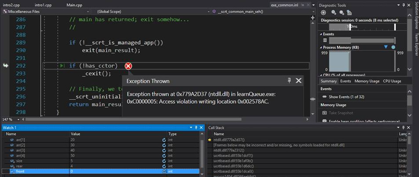Viewport: 419px width, 177px height.
Task: Pin the Exception Thrown popup
Action: [x=289, y=81]
